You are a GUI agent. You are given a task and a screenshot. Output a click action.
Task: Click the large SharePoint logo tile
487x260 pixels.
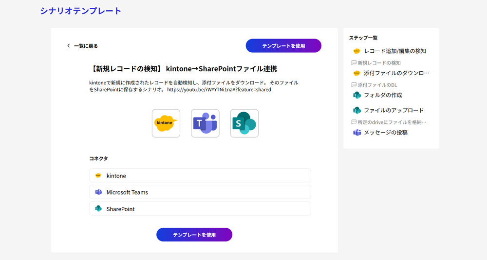244,123
